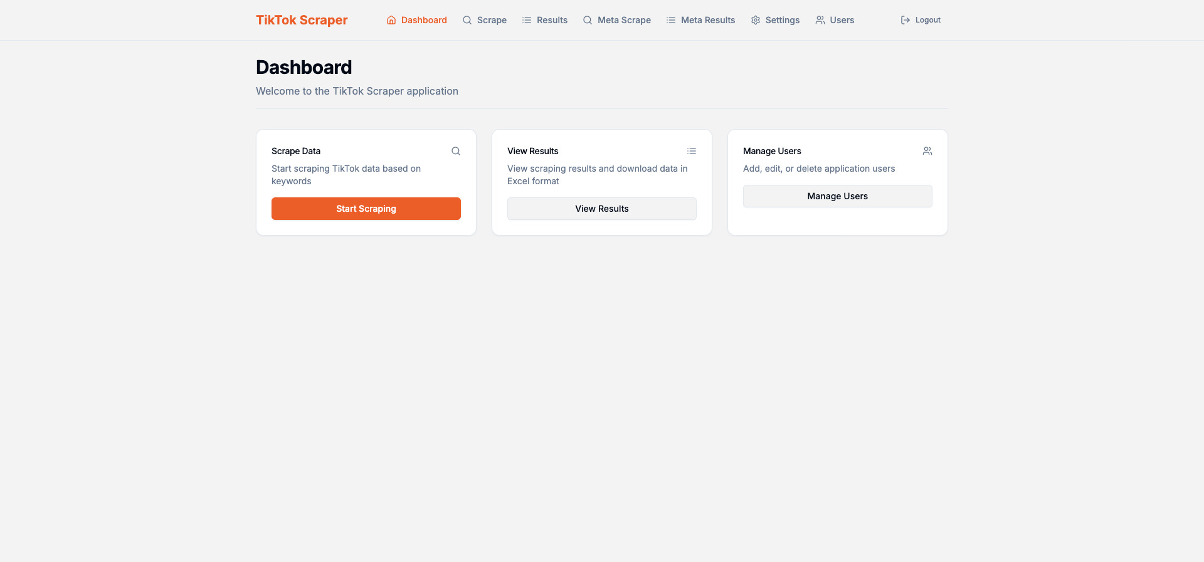Image resolution: width=1204 pixels, height=562 pixels.
Task: Click the home icon beside Dashboard
Action: [391, 20]
